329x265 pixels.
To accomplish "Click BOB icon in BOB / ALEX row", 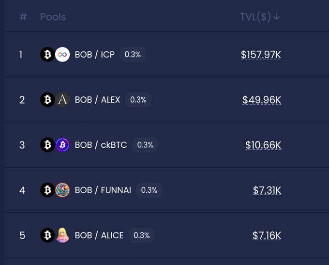I will (x=47, y=100).
